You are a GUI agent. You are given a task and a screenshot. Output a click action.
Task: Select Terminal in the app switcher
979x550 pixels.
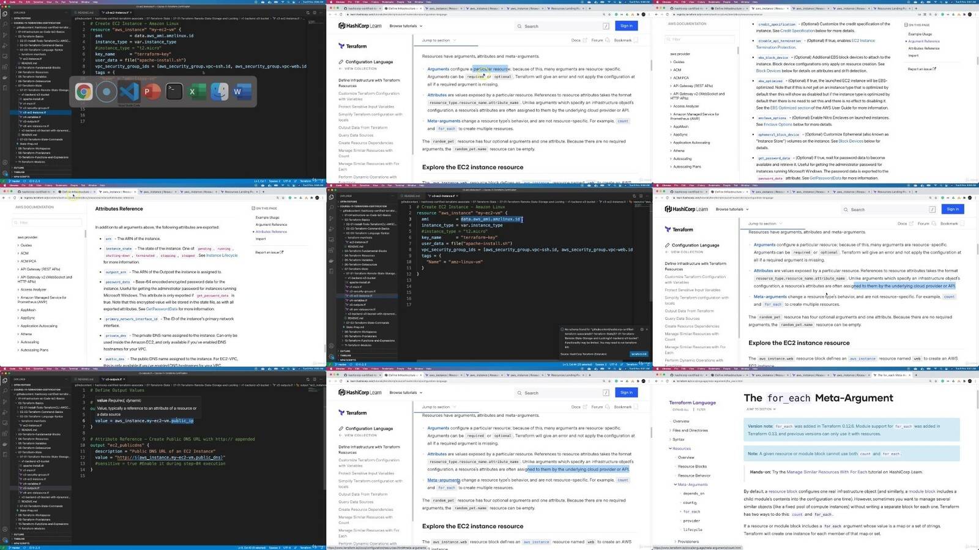point(174,92)
